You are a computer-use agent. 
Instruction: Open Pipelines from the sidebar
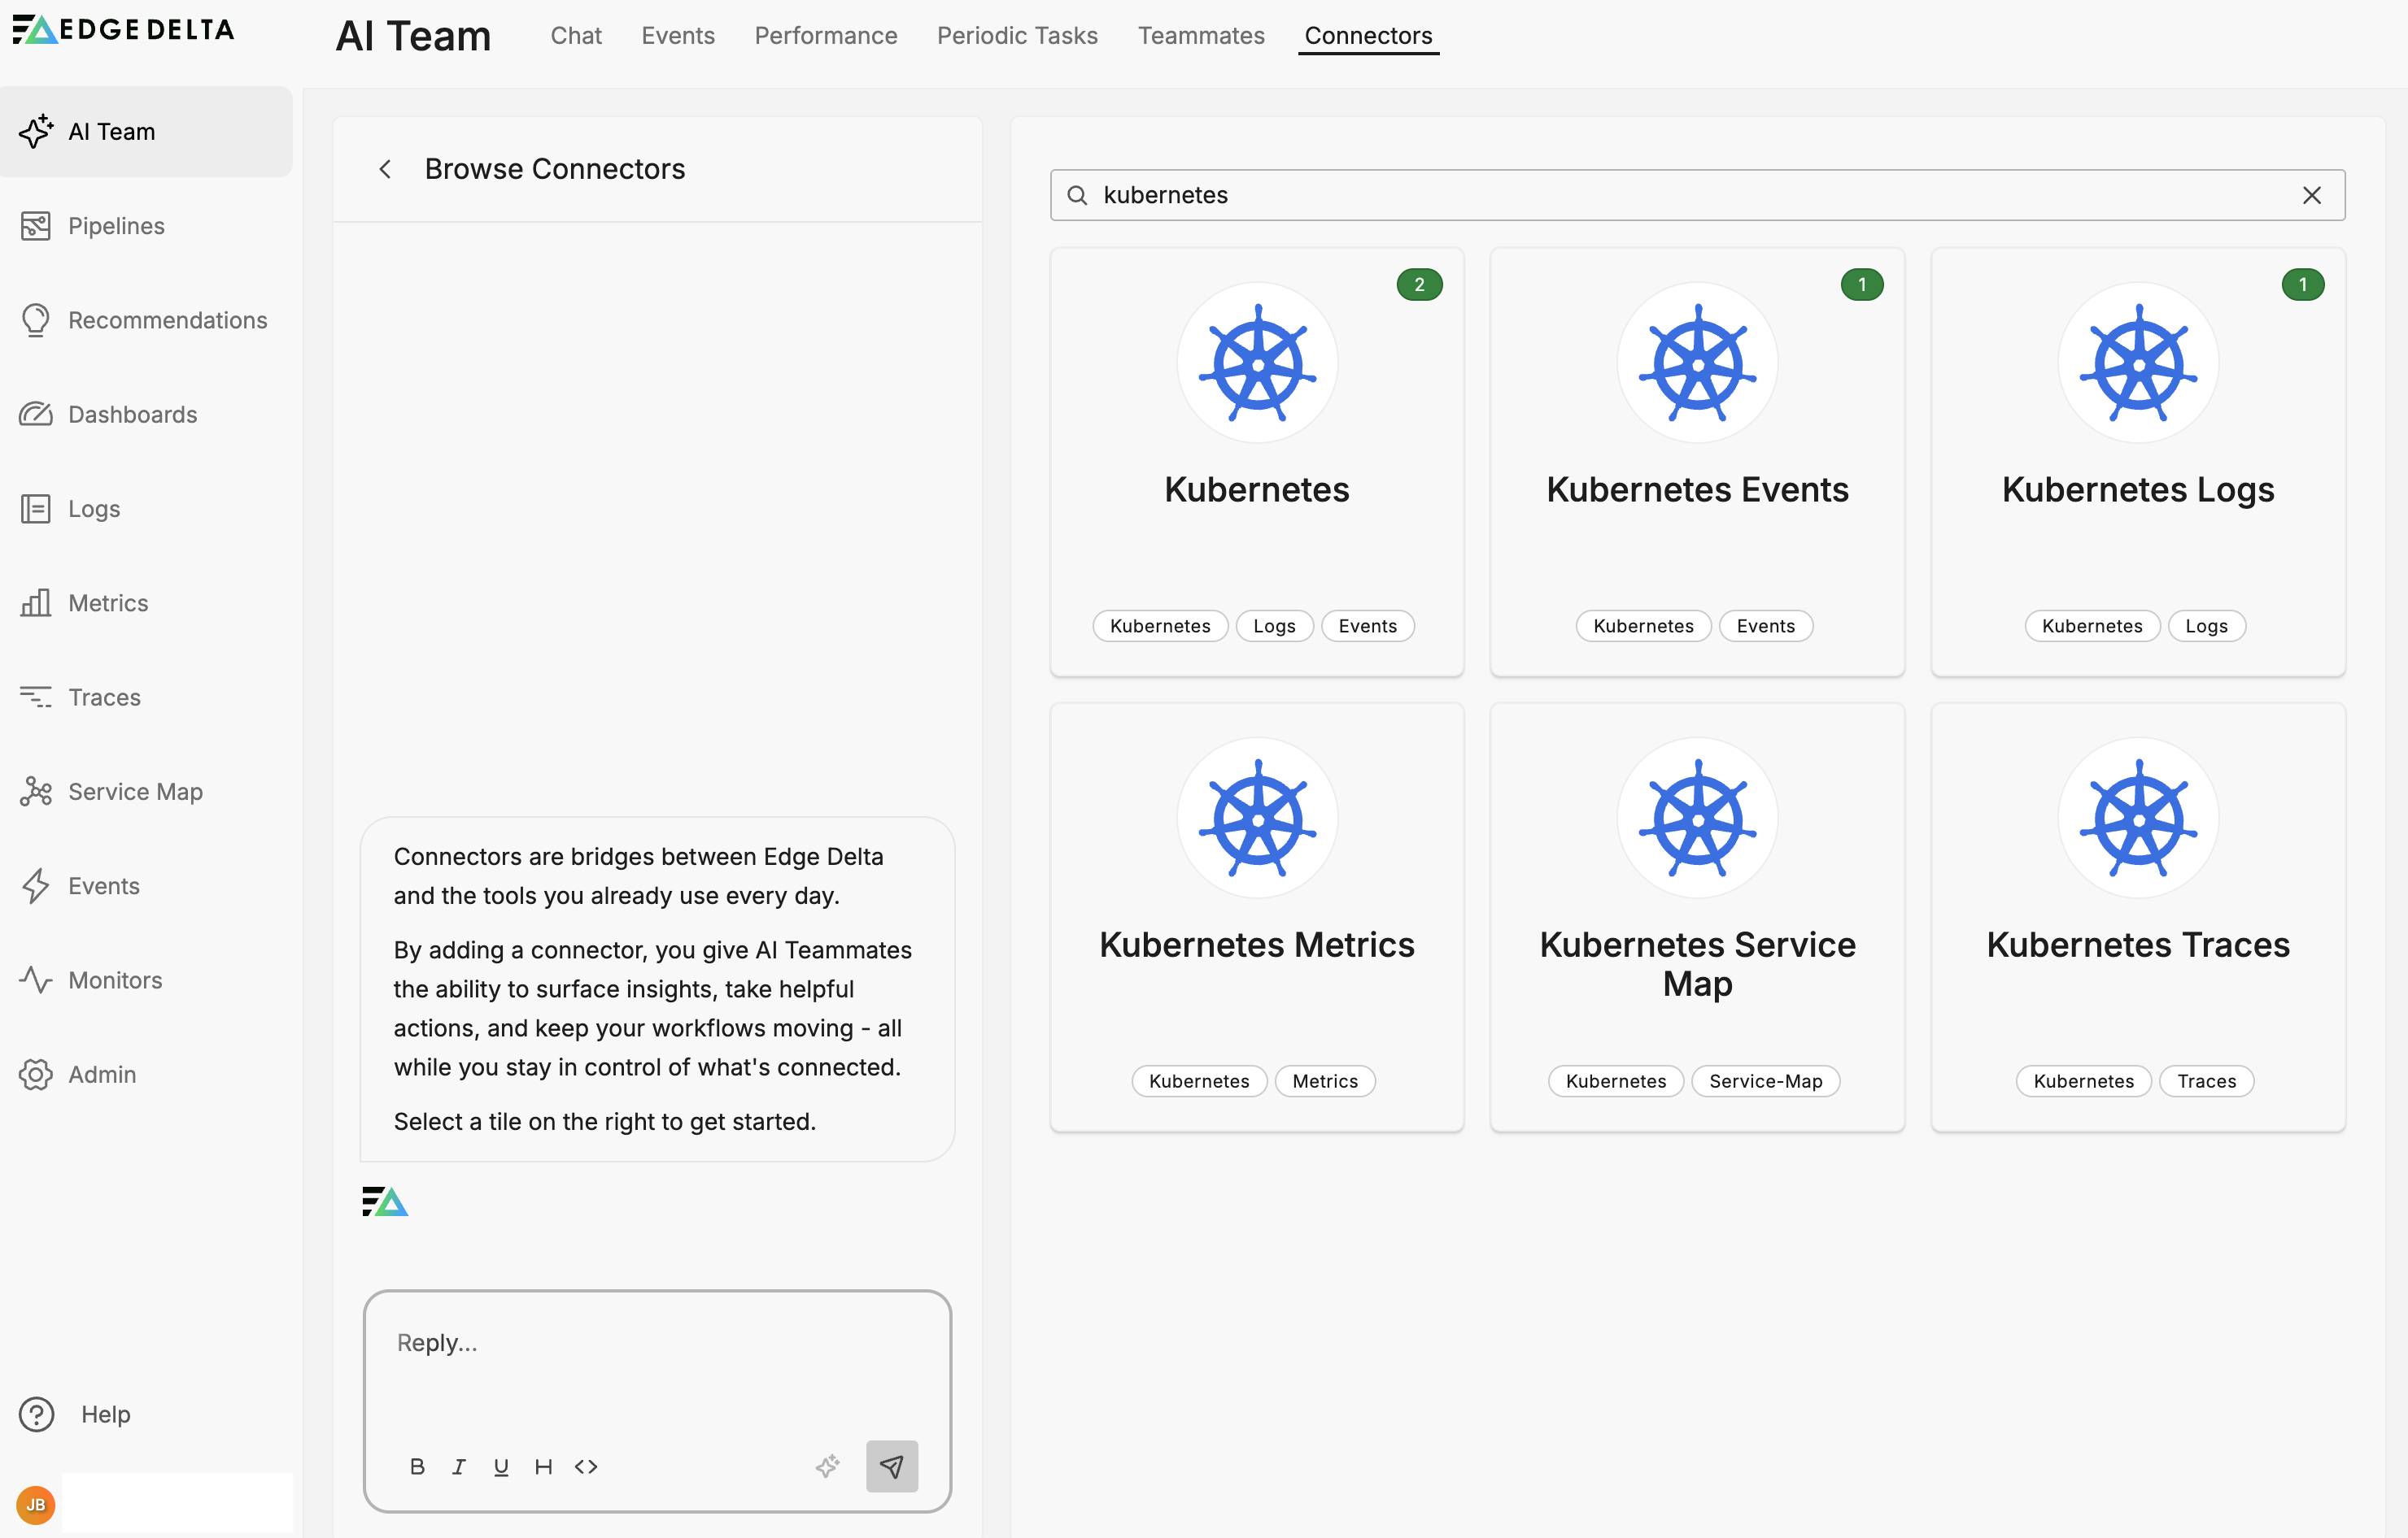[116, 226]
